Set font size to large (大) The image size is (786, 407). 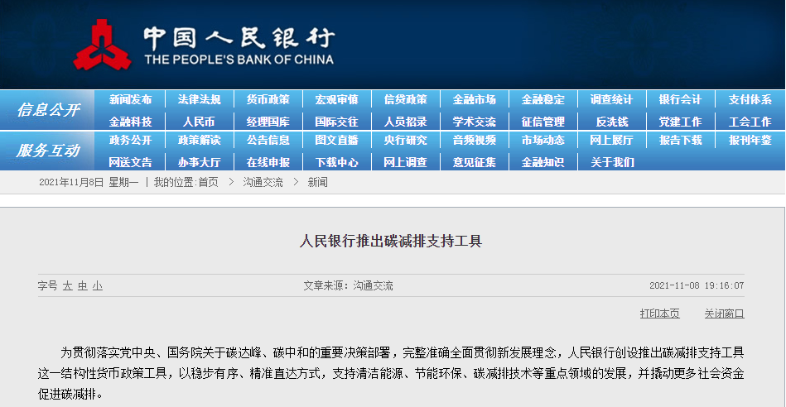pos(68,286)
